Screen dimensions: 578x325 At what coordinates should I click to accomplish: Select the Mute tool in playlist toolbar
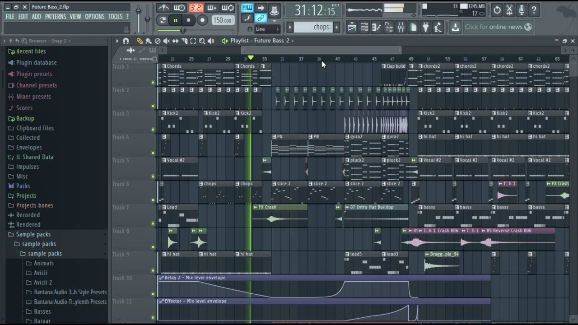167,41
